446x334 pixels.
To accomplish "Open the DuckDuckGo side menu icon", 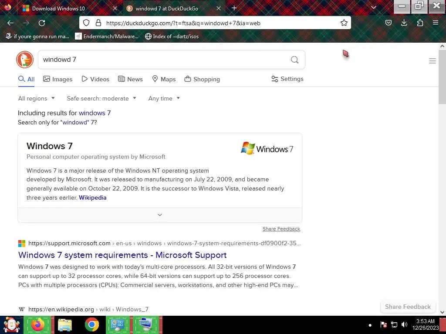I will [x=432, y=61].
